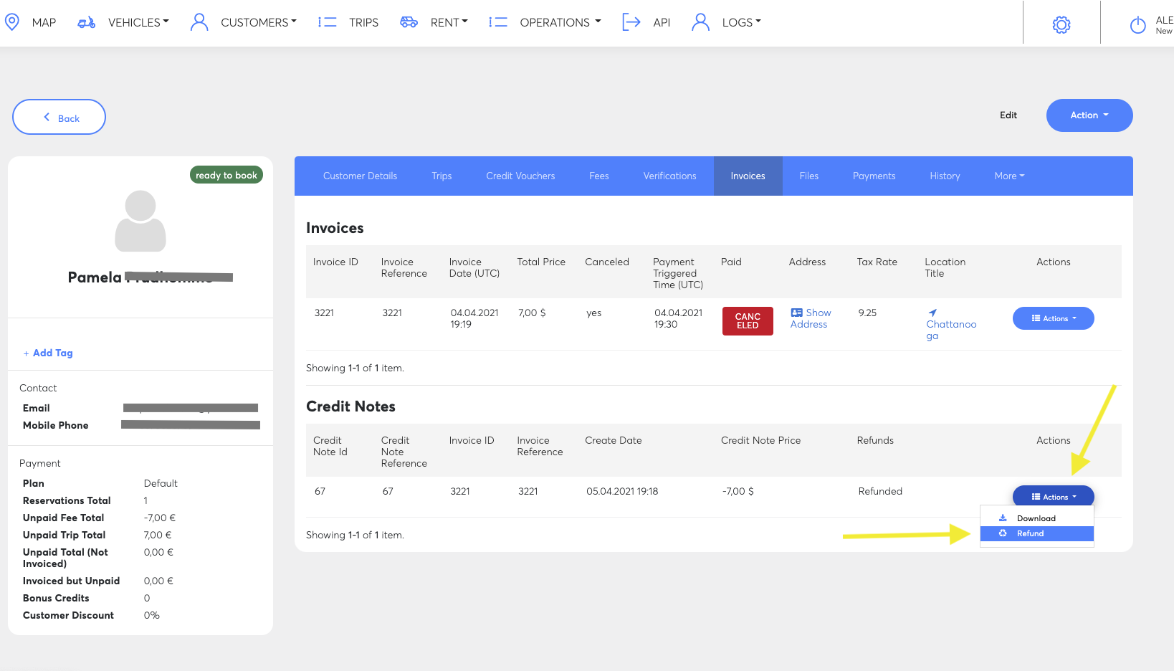Open the Fees tab
The image size is (1174, 671).
click(599, 176)
